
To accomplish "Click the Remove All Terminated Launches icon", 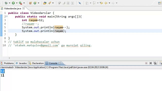I will point(155,63).
